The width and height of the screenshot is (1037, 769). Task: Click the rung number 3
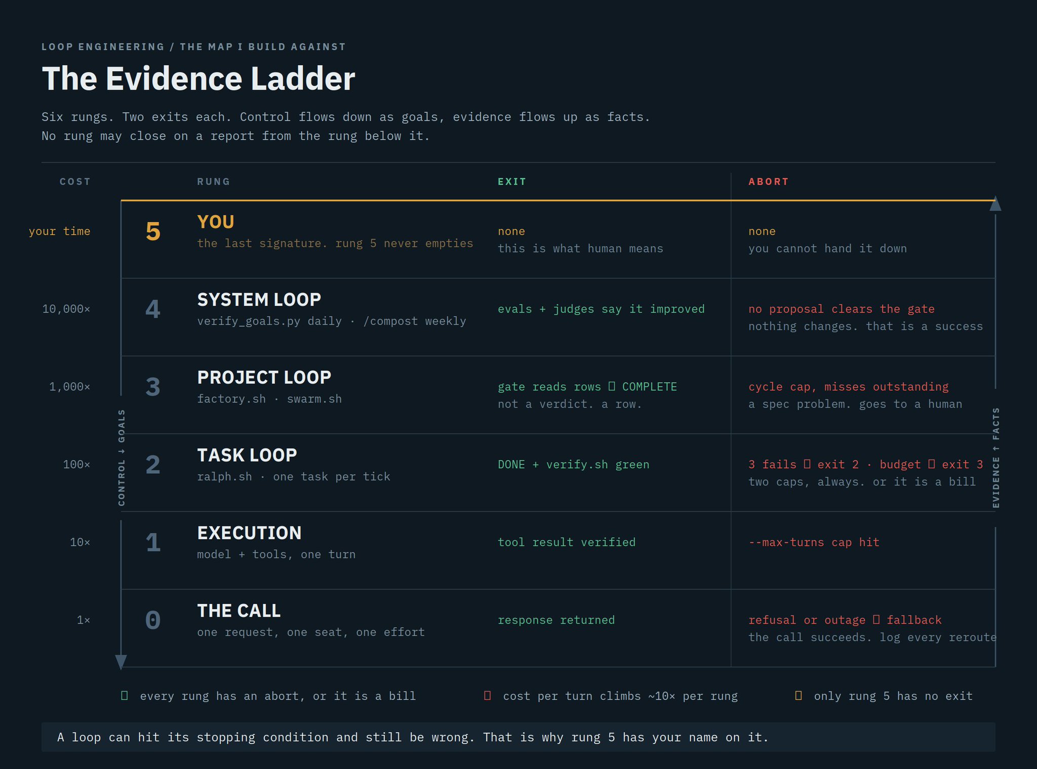153,387
